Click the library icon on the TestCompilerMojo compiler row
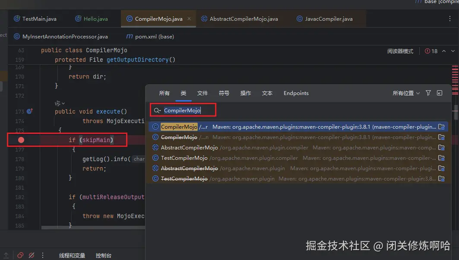Screen dimensions: 459x260 [441, 158]
